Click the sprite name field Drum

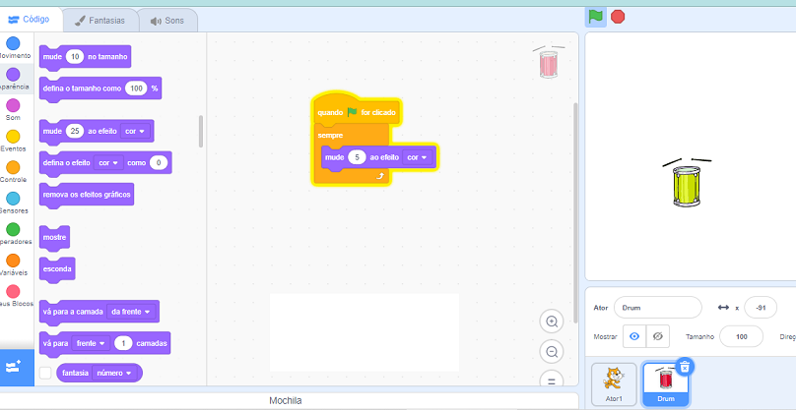657,308
